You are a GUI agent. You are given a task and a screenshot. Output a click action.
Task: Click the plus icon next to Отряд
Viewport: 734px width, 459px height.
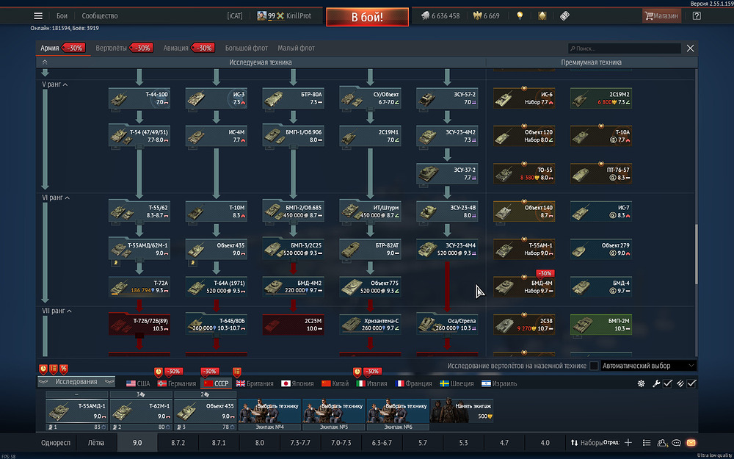tap(628, 443)
